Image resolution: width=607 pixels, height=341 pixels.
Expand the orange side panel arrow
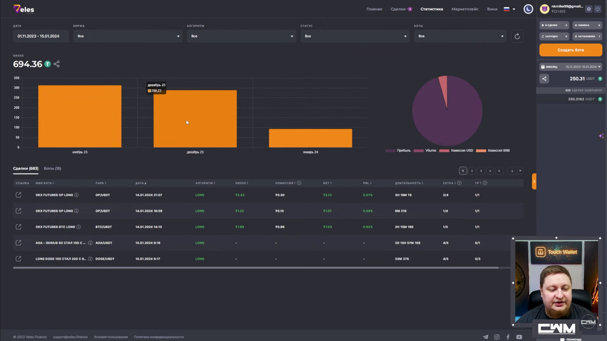(x=534, y=181)
